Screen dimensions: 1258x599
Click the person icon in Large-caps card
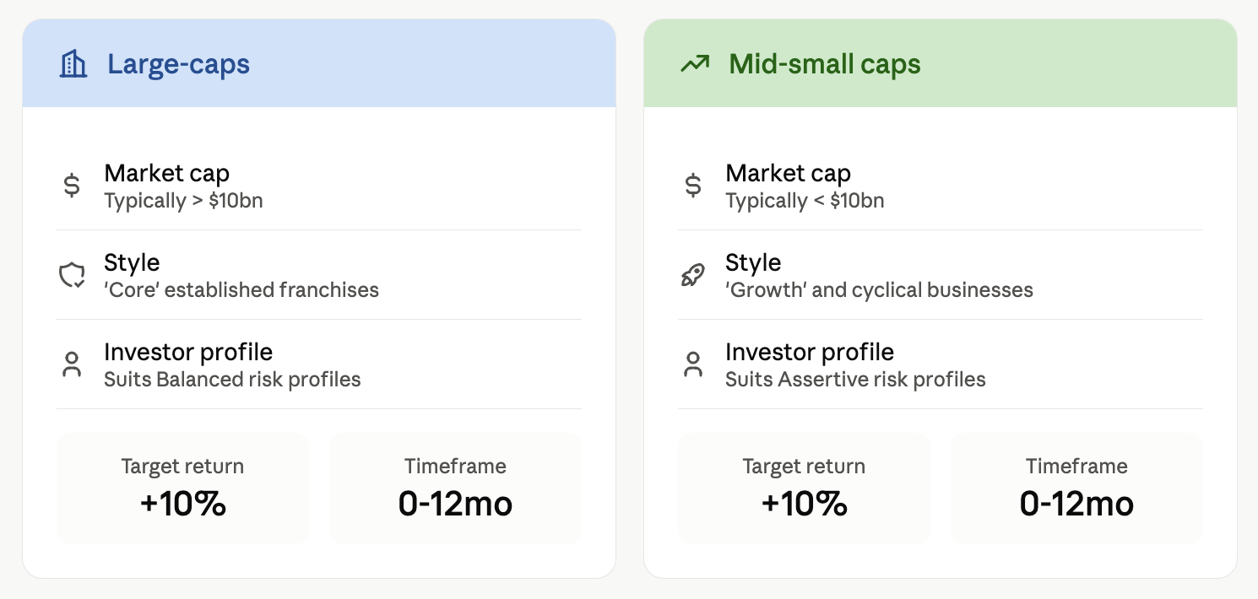(72, 364)
